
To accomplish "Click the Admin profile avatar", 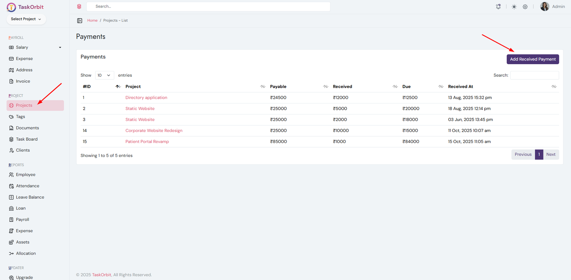I will pos(545,6).
